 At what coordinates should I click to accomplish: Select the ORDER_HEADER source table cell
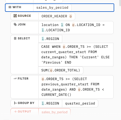(x=57, y=16)
